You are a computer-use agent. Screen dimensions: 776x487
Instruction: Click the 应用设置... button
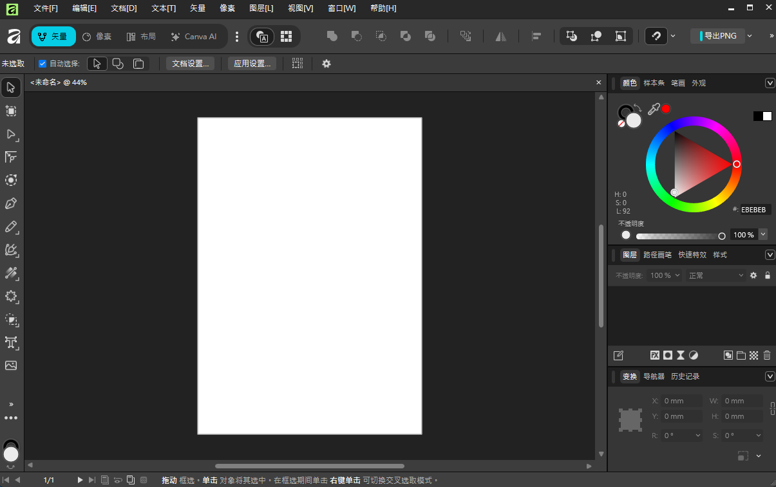click(x=252, y=64)
